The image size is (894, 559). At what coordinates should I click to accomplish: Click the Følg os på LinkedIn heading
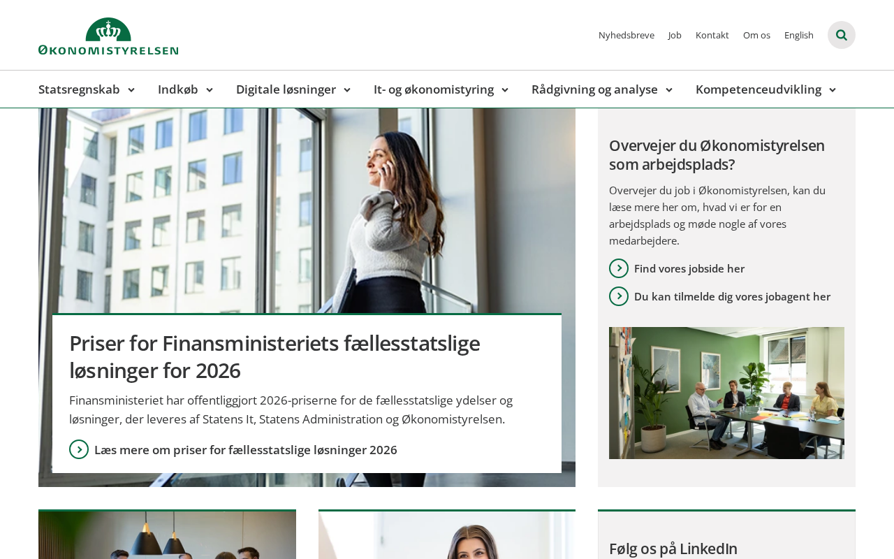click(673, 549)
